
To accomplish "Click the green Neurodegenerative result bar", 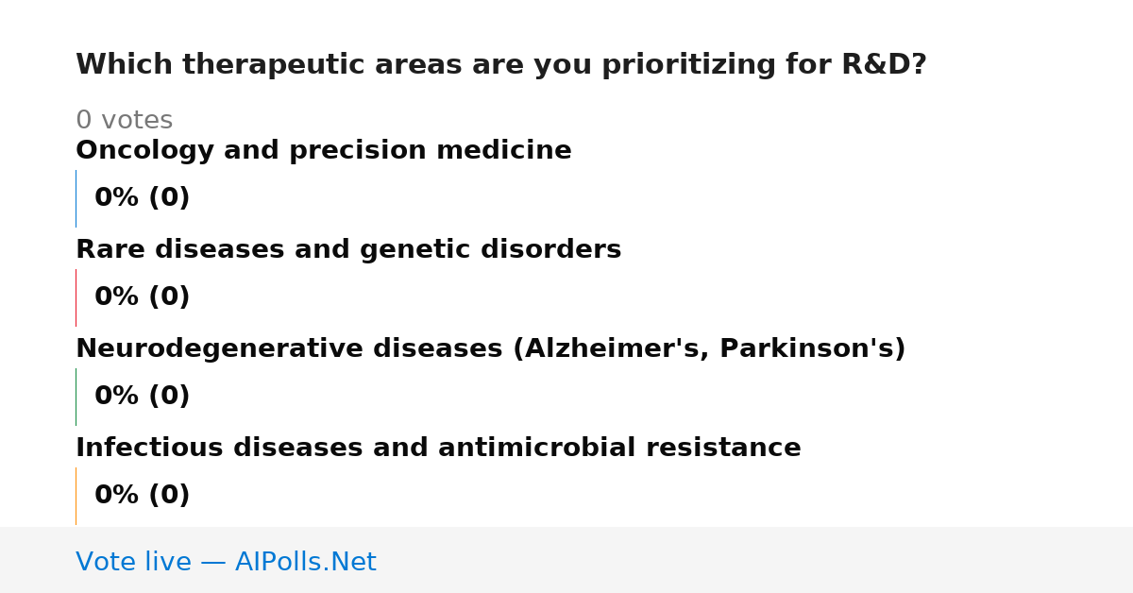I will pyautogui.click(x=76, y=397).
